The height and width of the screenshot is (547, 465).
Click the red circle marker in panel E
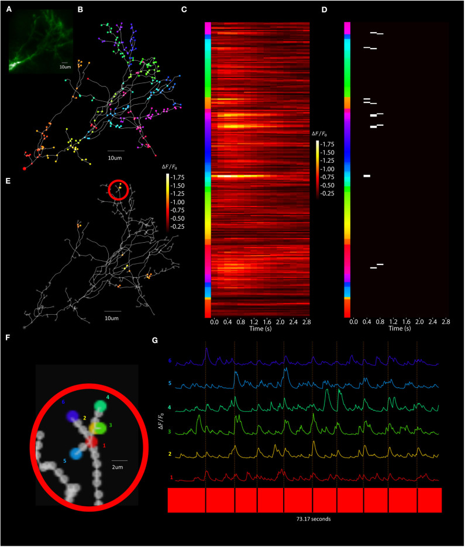(x=118, y=190)
